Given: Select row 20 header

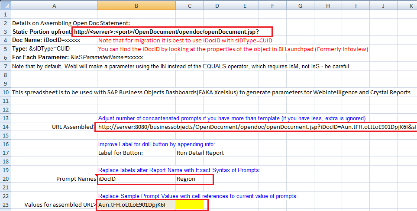Looking at the screenshot, I should coord(6,179).
